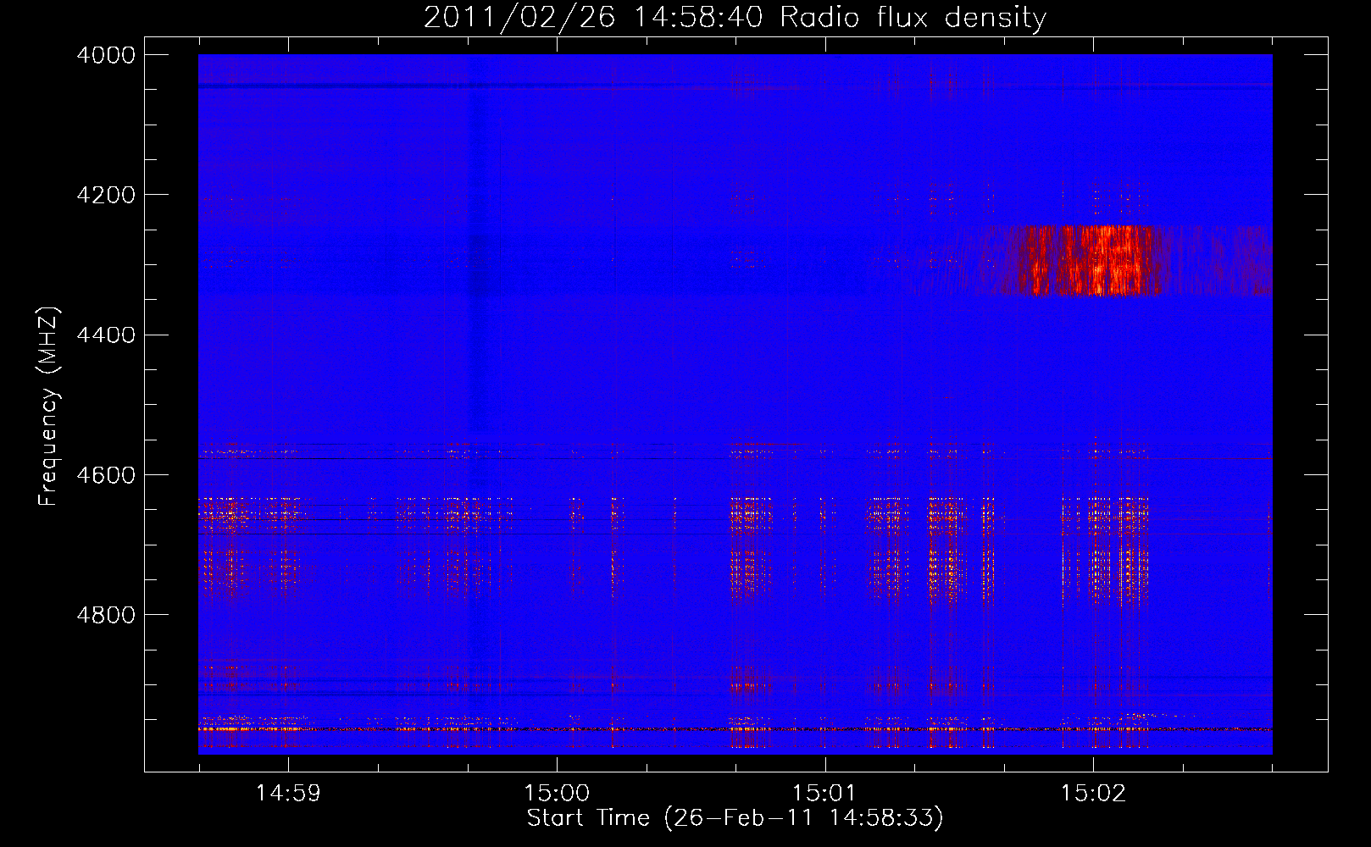Click the 4400 frequency tick label
The image size is (1371, 847).
(106, 335)
